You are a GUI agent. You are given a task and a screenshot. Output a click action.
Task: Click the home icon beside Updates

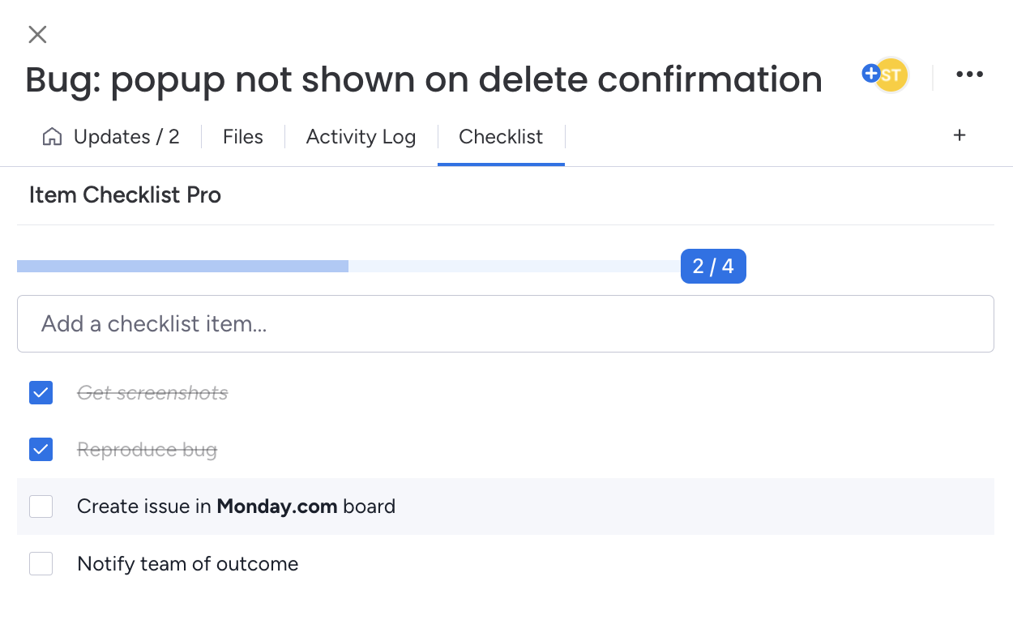pos(52,137)
